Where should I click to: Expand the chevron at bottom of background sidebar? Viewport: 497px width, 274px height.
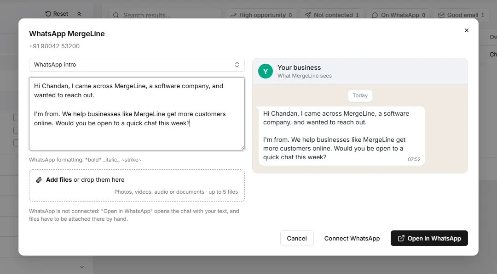(x=82, y=267)
